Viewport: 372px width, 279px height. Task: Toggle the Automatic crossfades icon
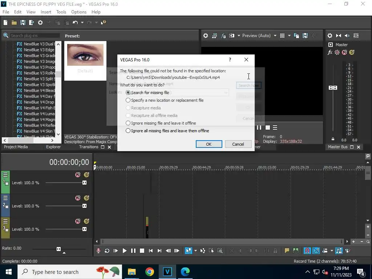[316, 251]
